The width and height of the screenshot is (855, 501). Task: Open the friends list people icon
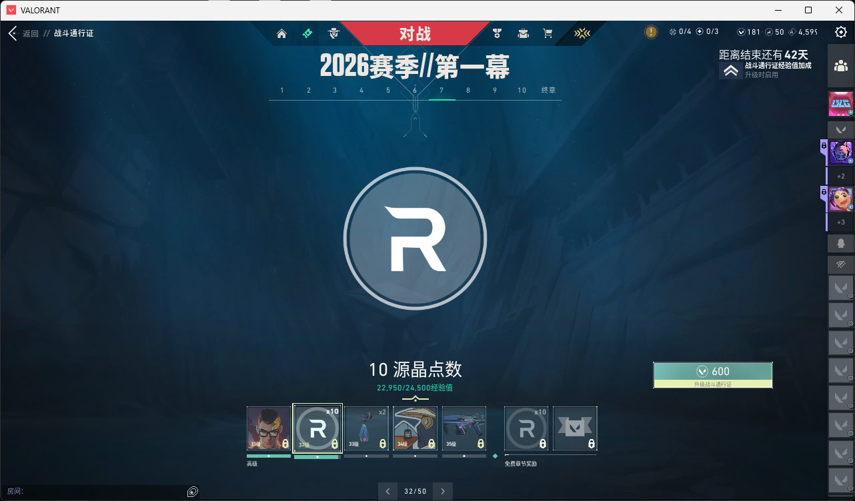840,65
